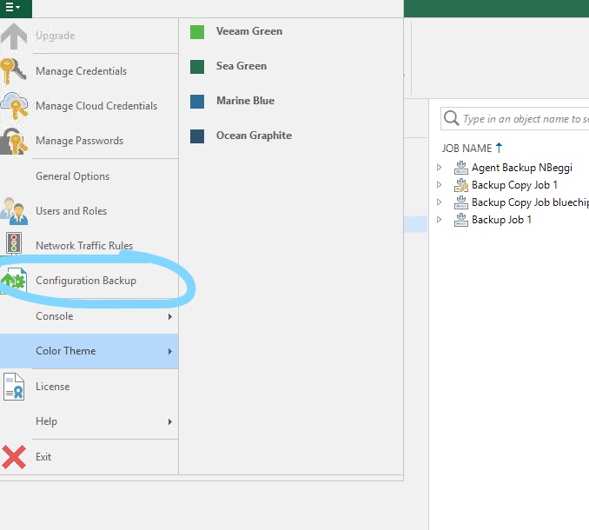Click the Agent Backup NBeggi job icon
Image resolution: width=589 pixels, height=530 pixels.
[461, 168]
